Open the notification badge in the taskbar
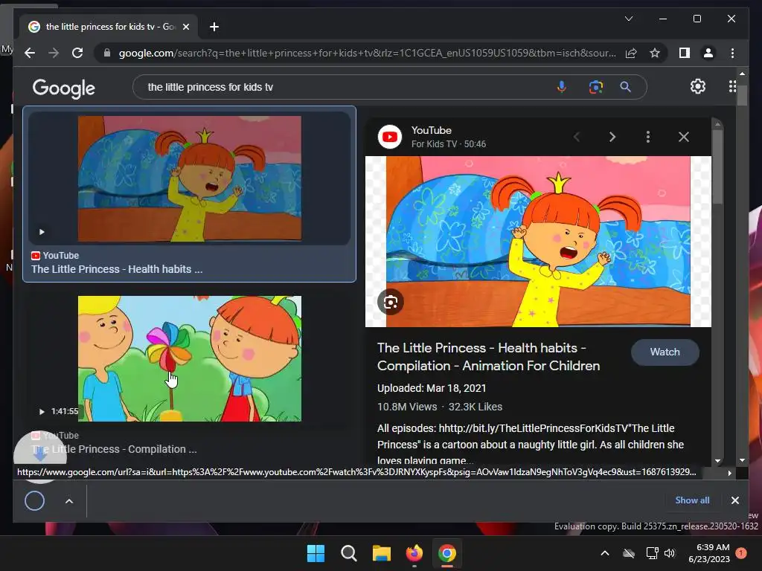 coord(741,553)
